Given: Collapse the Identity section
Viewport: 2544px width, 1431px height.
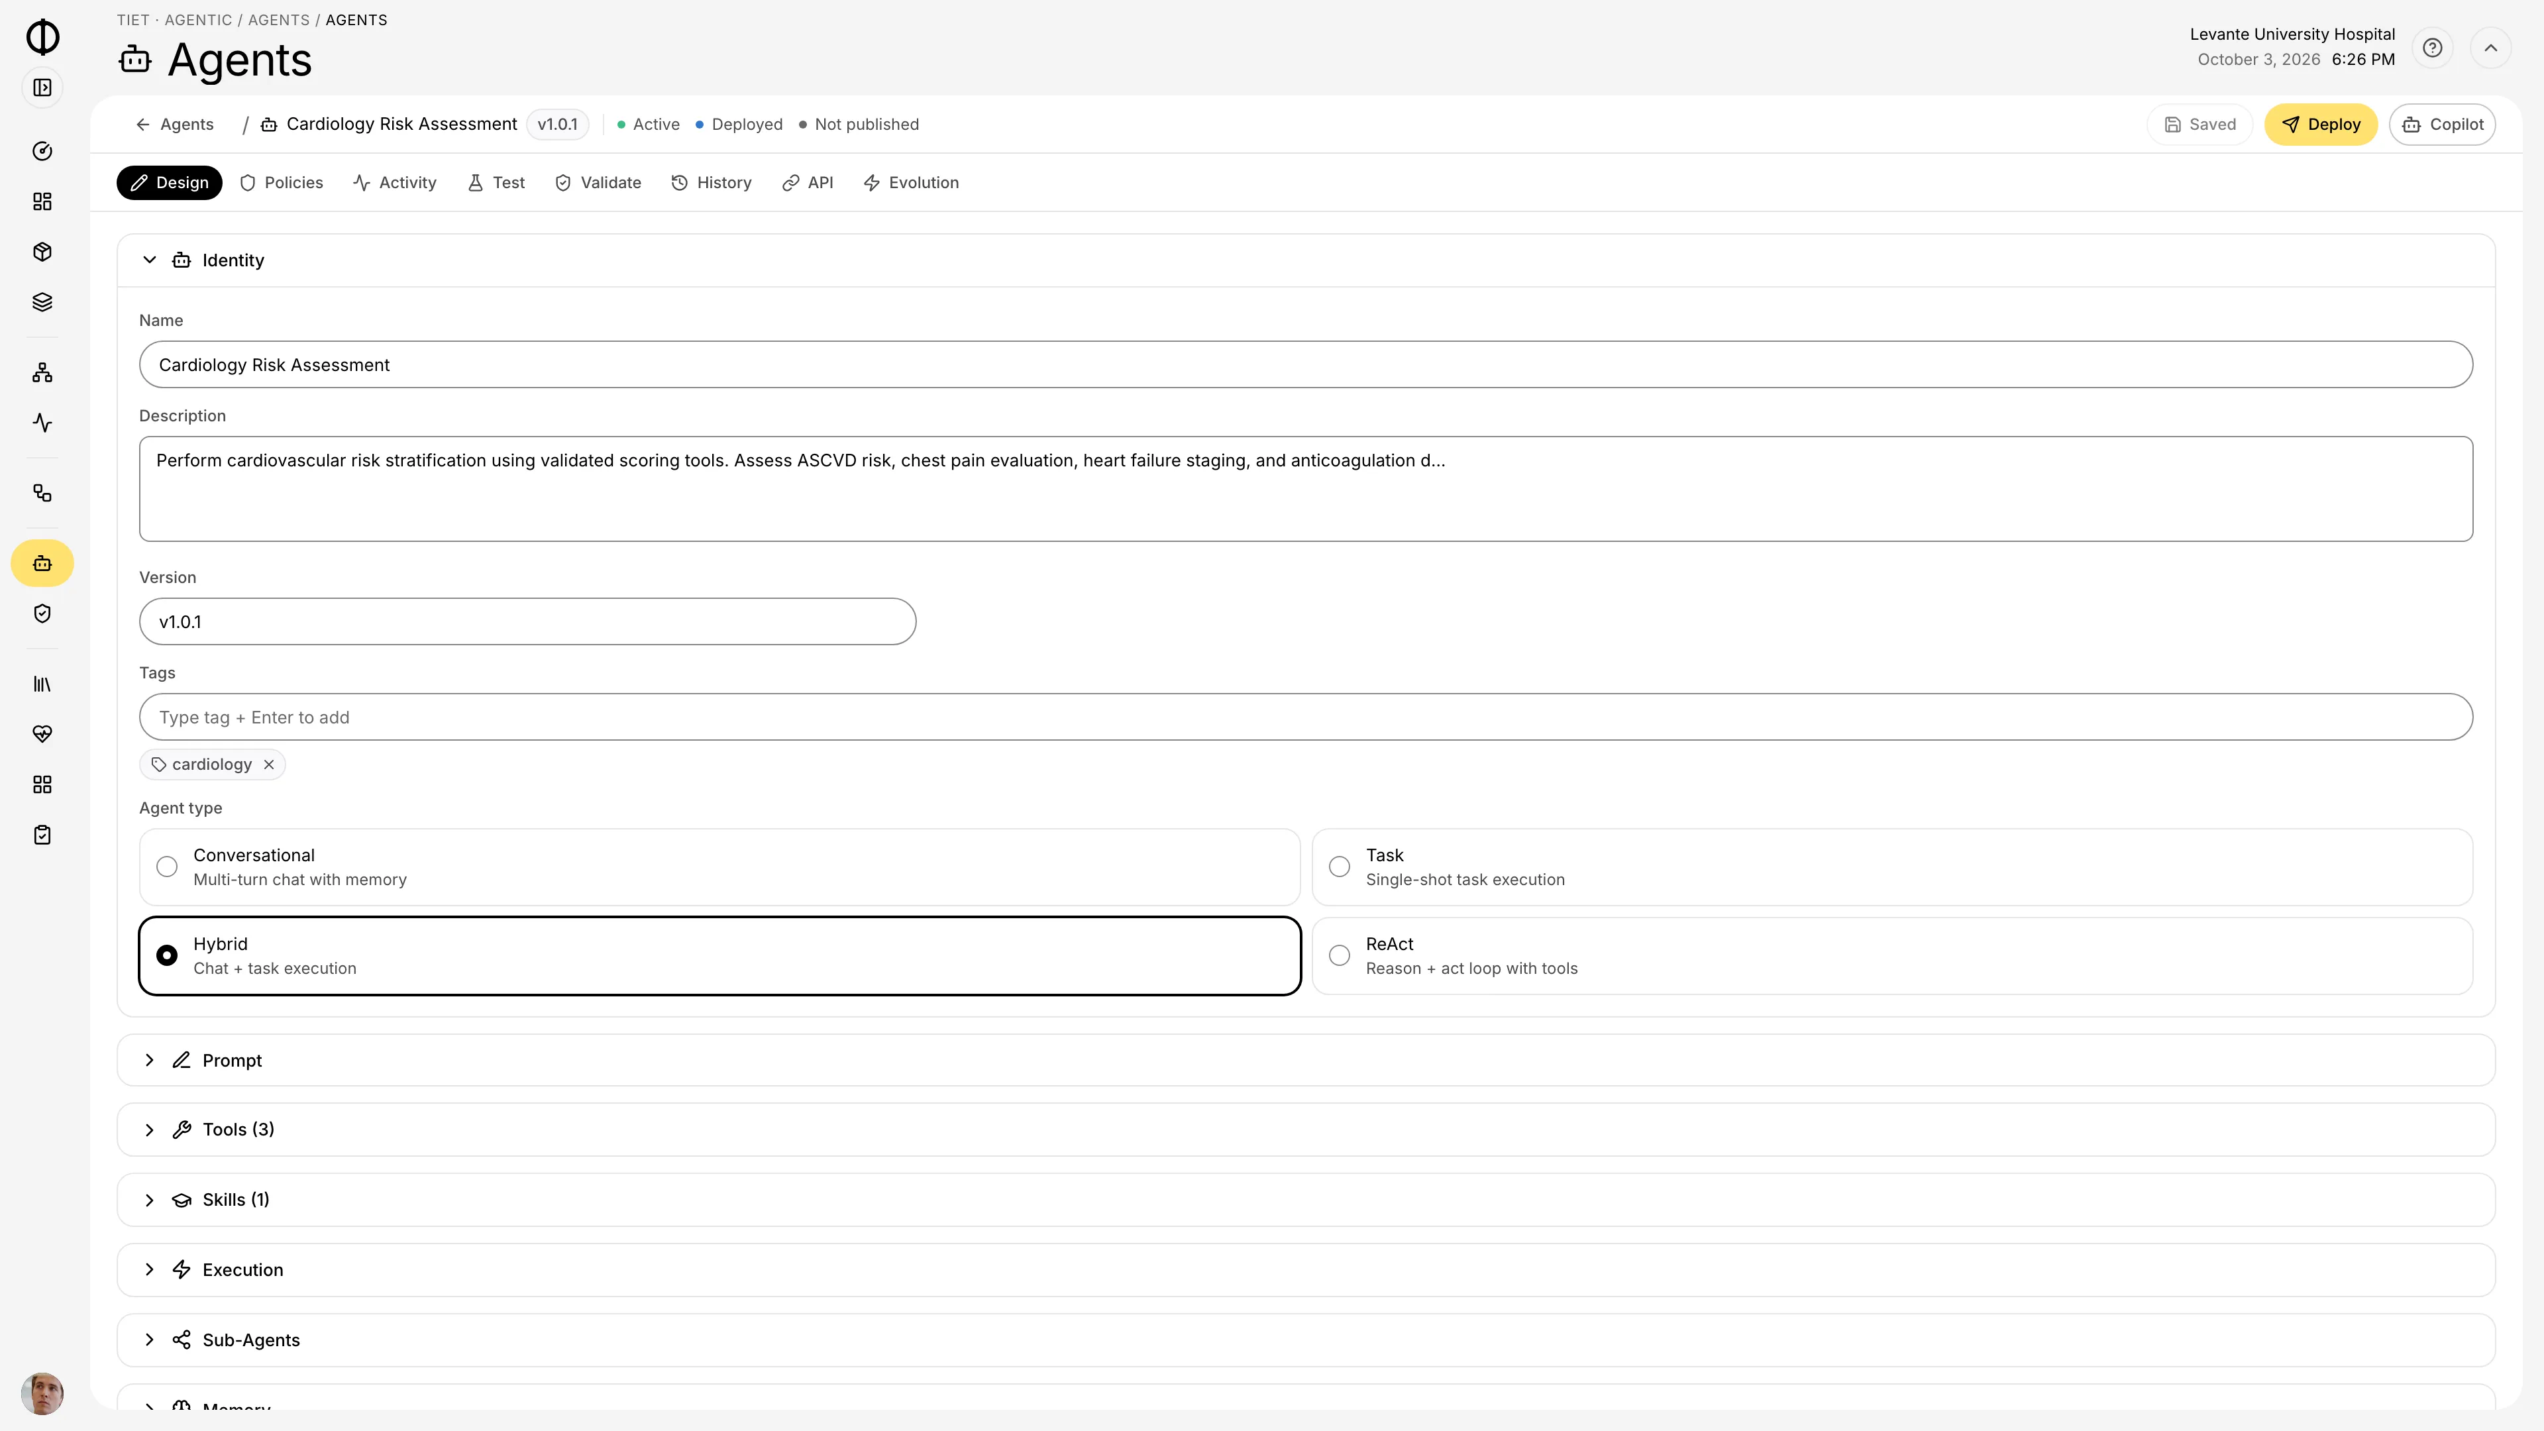Looking at the screenshot, I should pyautogui.click(x=1306, y=261).
